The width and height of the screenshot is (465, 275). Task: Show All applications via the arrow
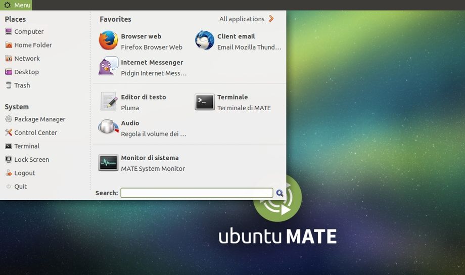pos(271,19)
